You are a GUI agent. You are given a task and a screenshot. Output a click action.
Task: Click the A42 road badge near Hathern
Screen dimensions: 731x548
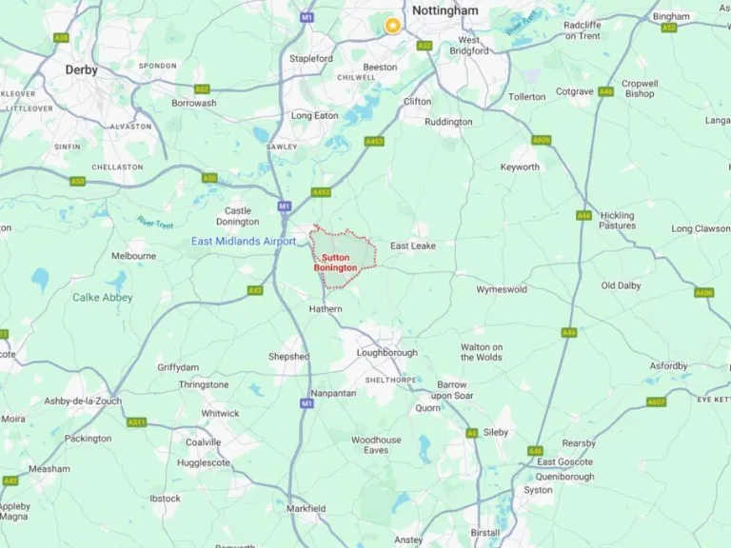coord(255,291)
